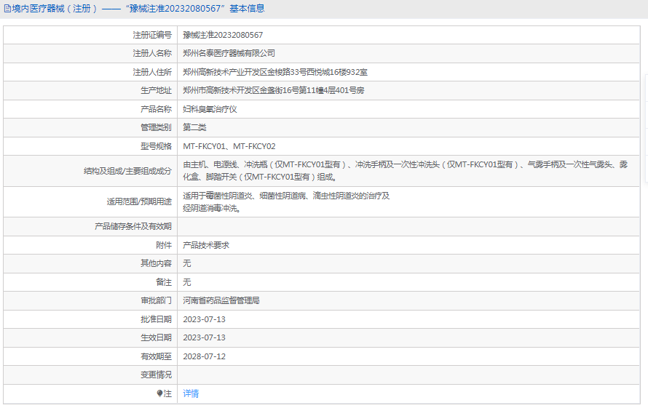The width and height of the screenshot is (648, 408).
Task: Select model spec MT-FKCY01、MT-FKCY02
Action: tap(229, 146)
